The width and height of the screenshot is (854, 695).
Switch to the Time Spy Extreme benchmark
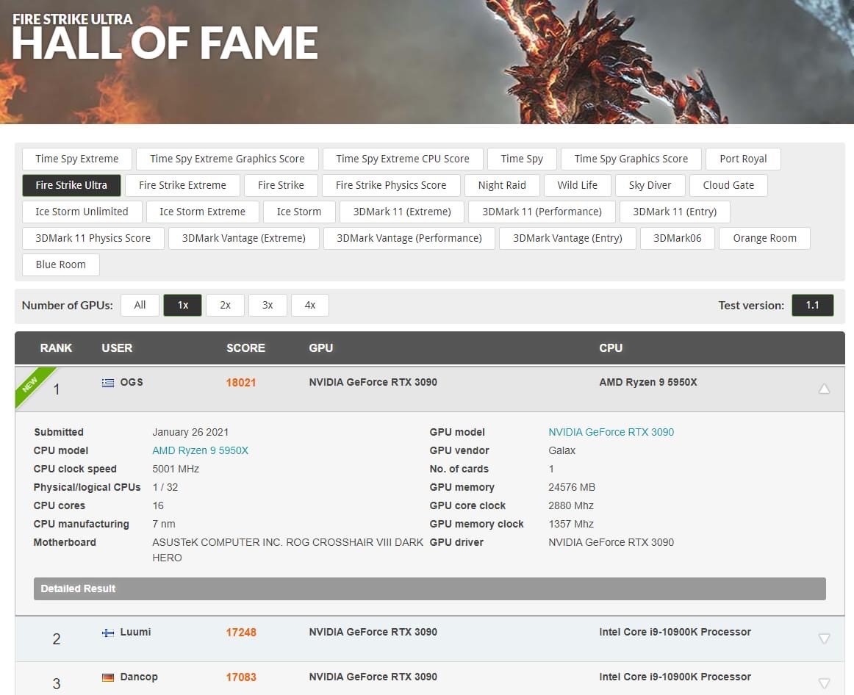[76, 159]
